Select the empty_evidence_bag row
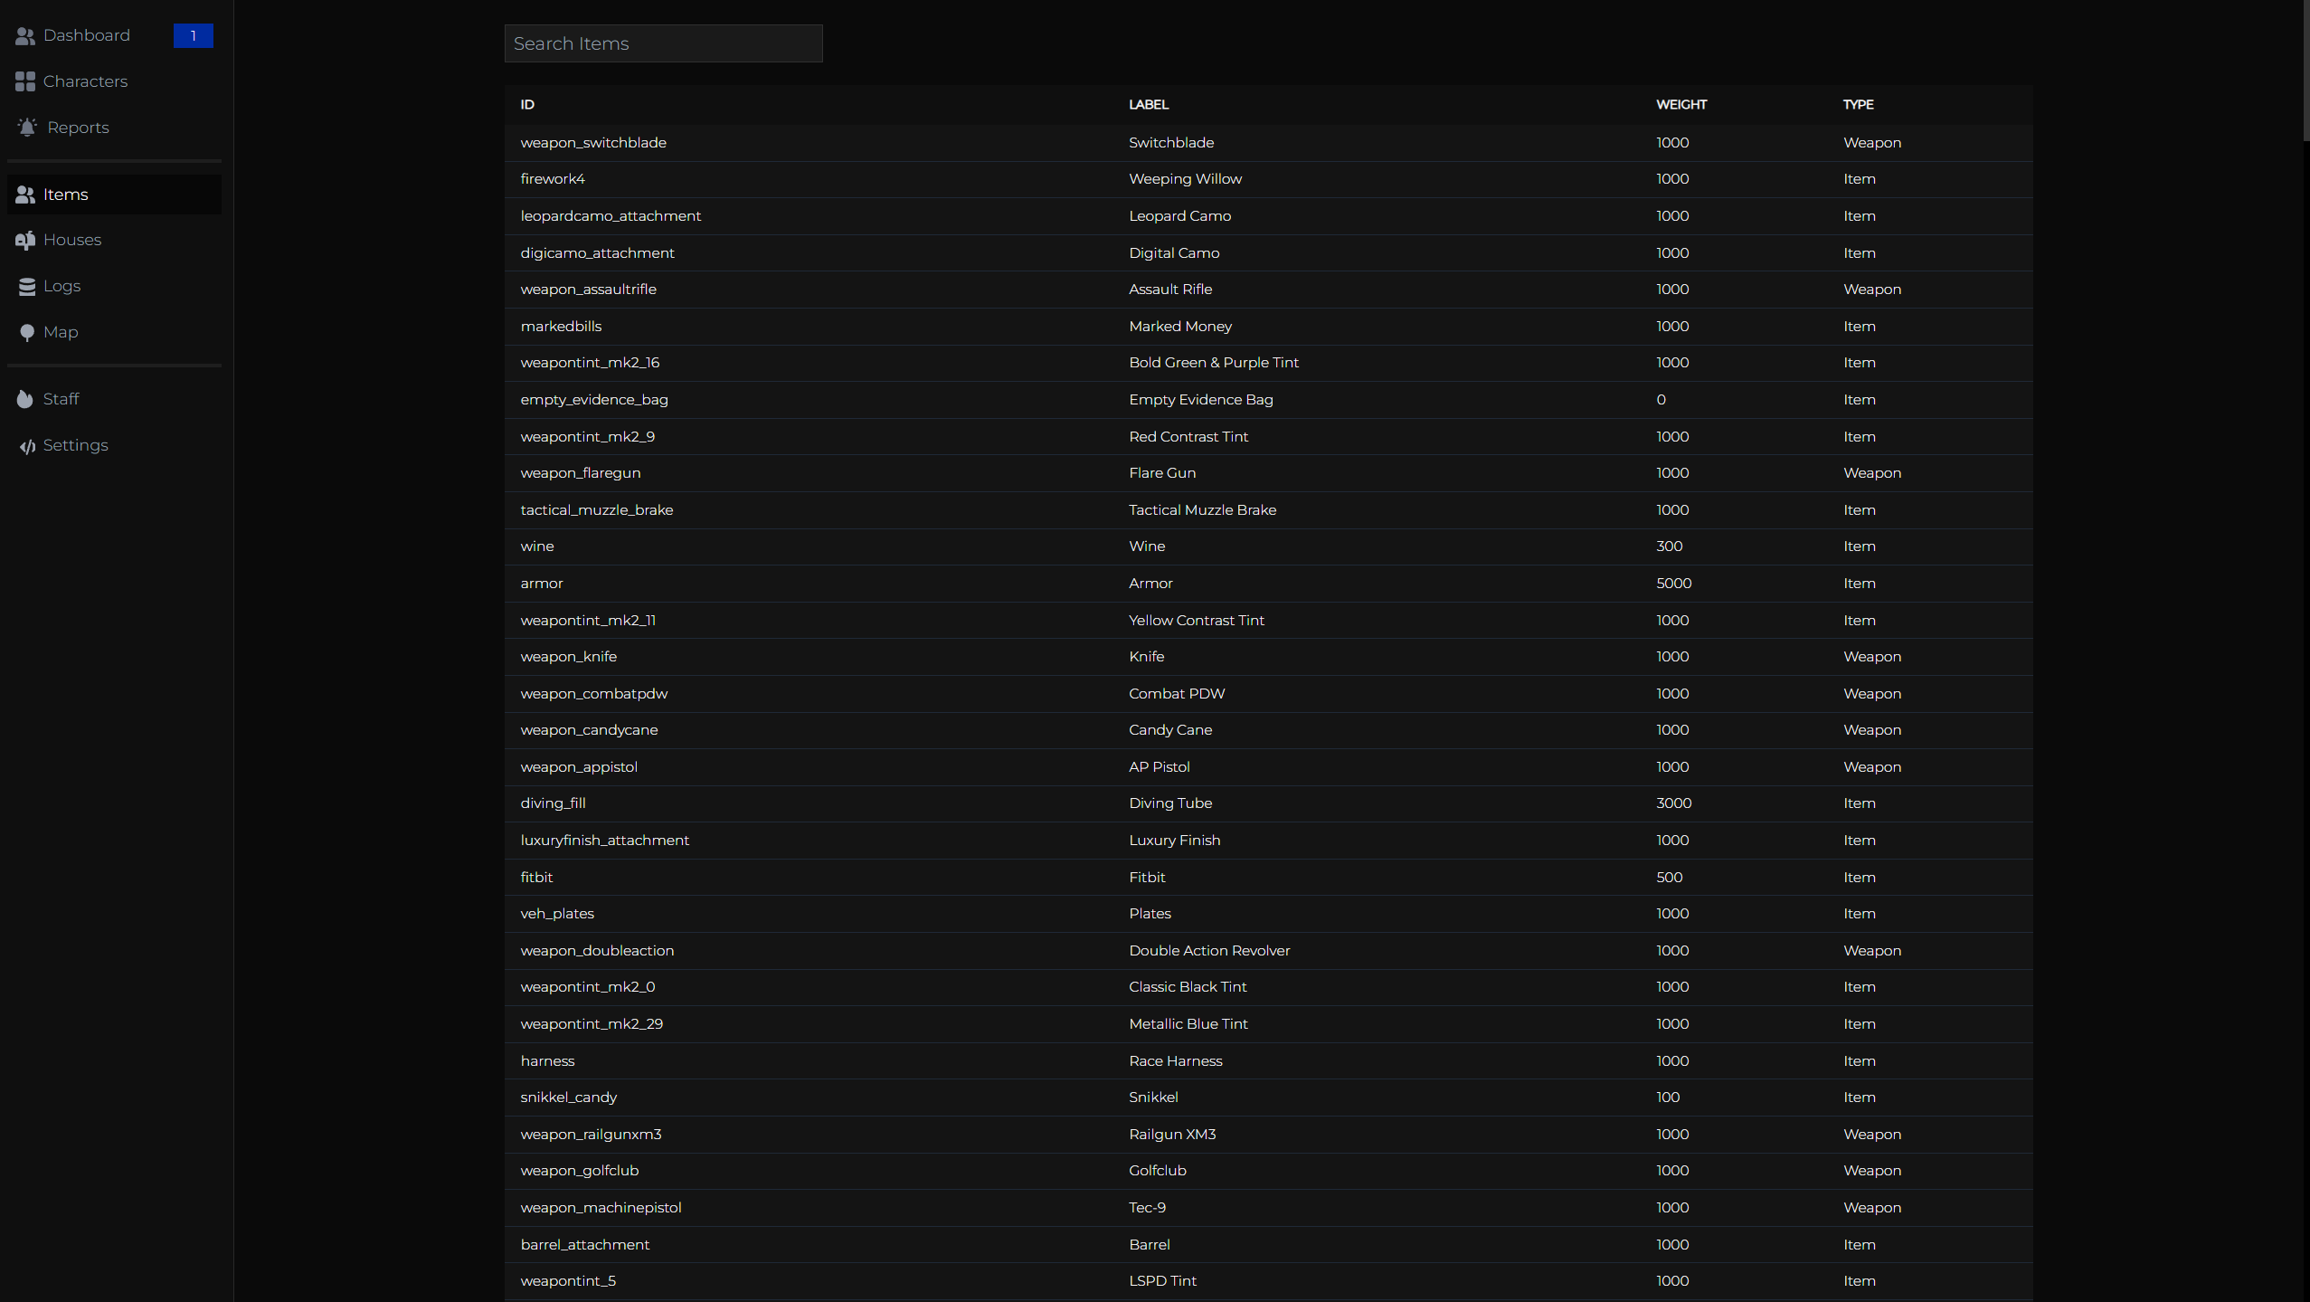Viewport: 2310px width, 1302px height. click(x=594, y=400)
